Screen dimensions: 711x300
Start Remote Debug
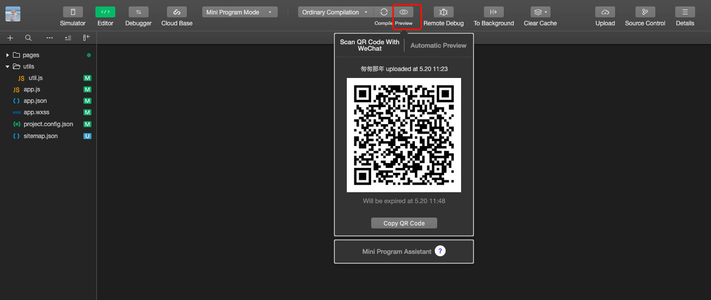pos(444,12)
